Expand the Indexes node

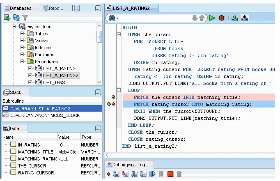coord(22,48)
